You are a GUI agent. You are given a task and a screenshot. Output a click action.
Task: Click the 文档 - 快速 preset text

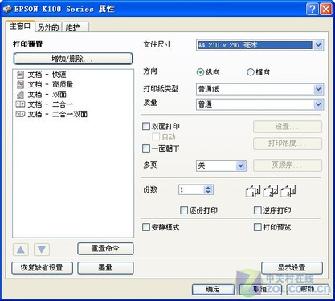[47, 75]
